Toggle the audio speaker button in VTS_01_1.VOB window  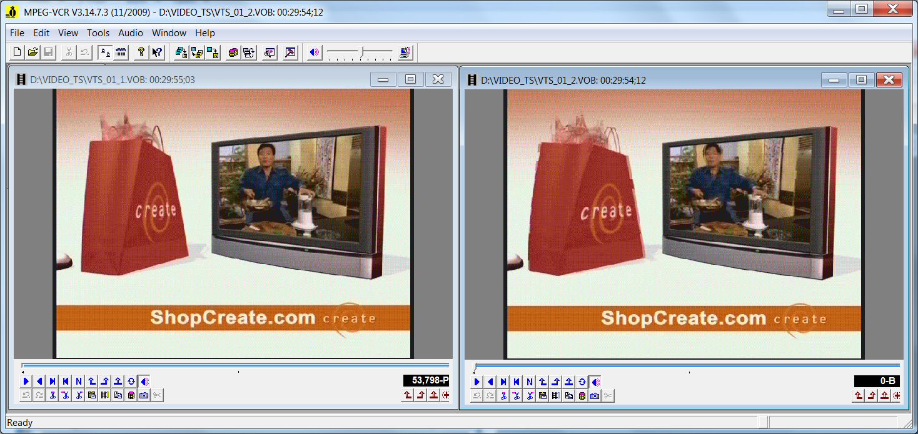point(144,381)
